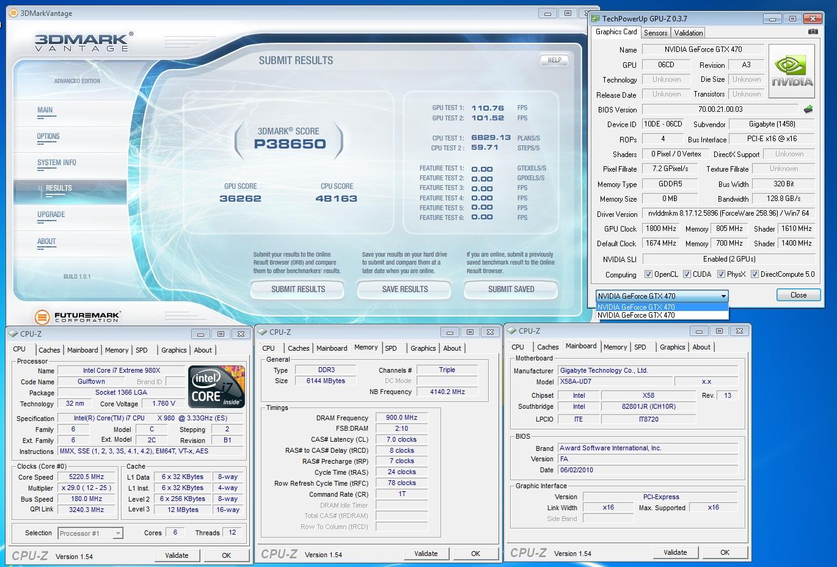Screen dimensions: 837x567
Task: Open Graphics tab in CPU-Z Mainboard window
Action: 673,347
